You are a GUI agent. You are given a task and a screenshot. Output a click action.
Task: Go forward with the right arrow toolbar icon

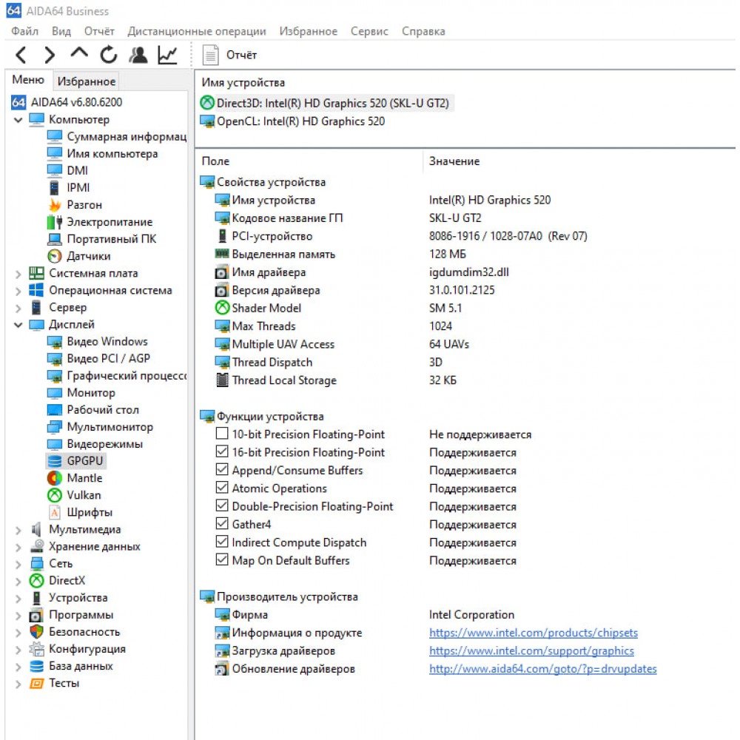[x=49, y=55]
